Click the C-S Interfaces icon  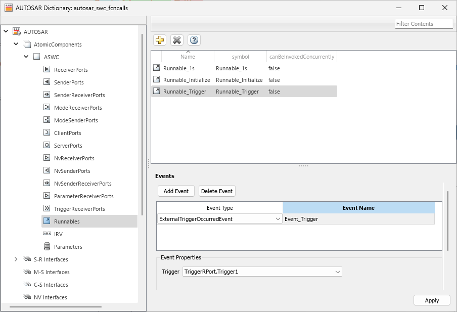pos(27,284)
